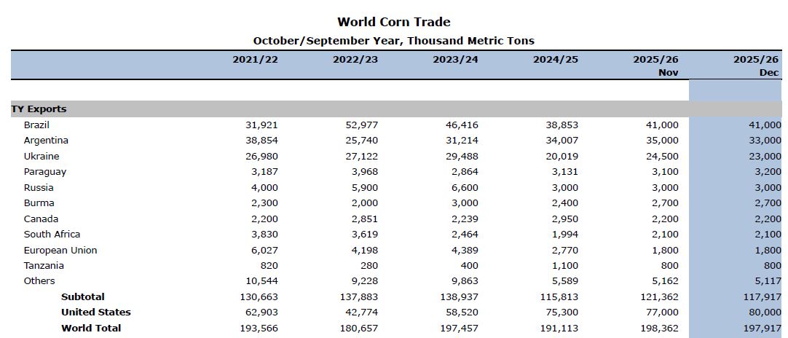
Task: Click the 2025/26 Nov column header
Action: click(x=656, y=66)
